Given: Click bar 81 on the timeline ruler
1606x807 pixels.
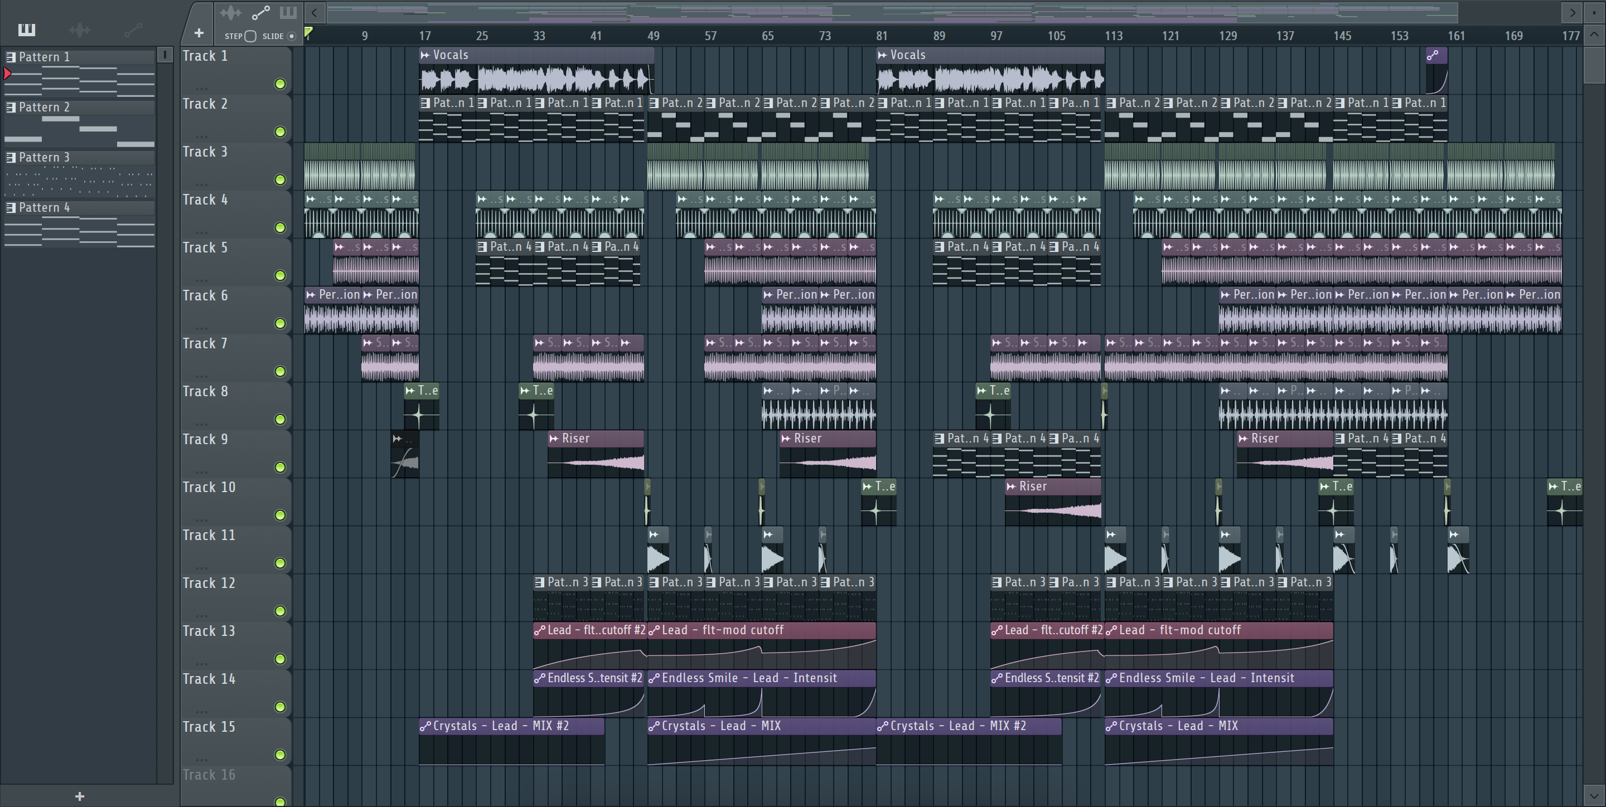Looking at the screenshot, I should click(882, 36).
